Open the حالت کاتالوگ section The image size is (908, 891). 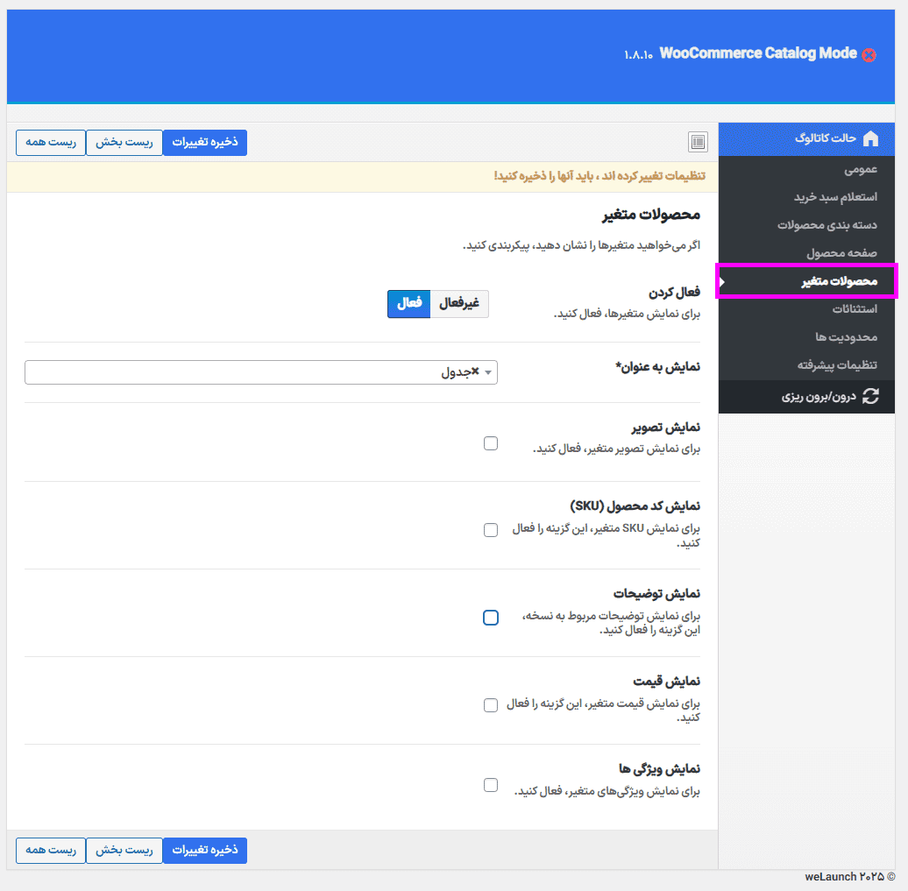(x=806, y=139)
